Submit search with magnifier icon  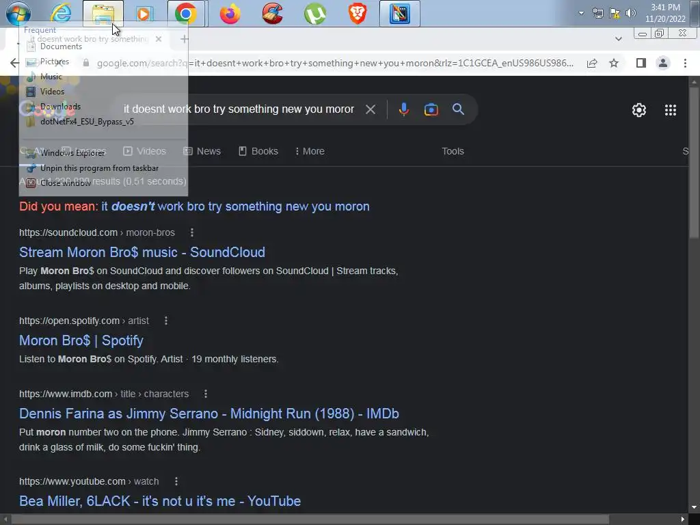(458, 109)
